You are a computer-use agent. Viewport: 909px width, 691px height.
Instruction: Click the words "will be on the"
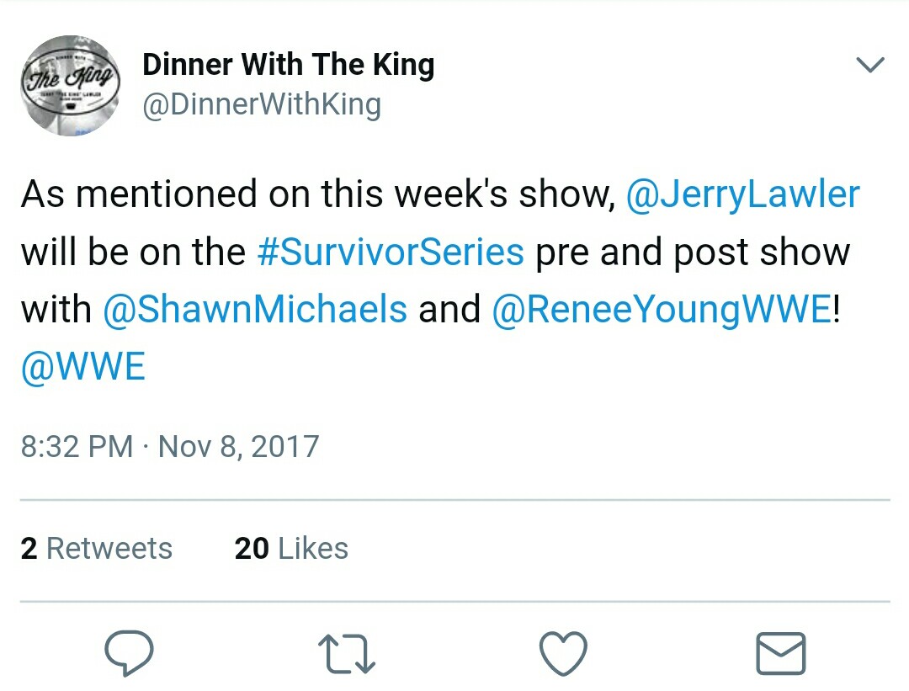coord(133,252)
